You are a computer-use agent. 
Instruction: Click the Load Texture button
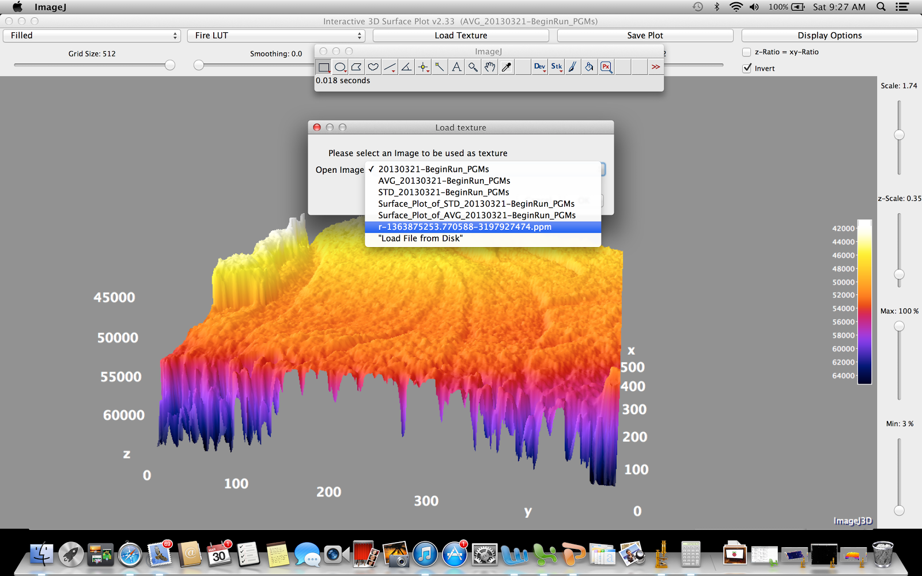[460, 35]
